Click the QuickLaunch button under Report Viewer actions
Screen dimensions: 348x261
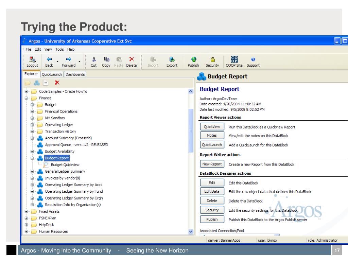tap(212, 145)
